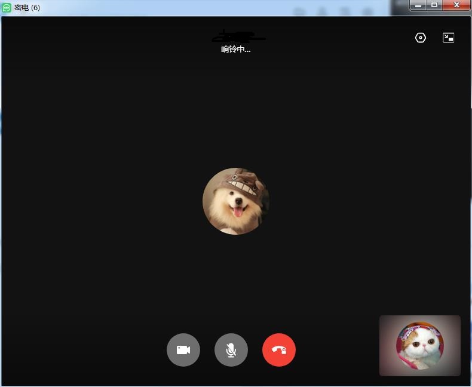Click the dog's pink tongue in avatar
This screenshot has height=387, width=472.
238,211
